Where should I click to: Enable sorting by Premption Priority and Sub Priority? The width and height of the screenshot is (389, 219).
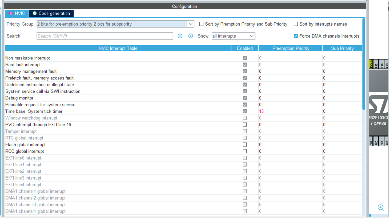[x=201, y=24]
